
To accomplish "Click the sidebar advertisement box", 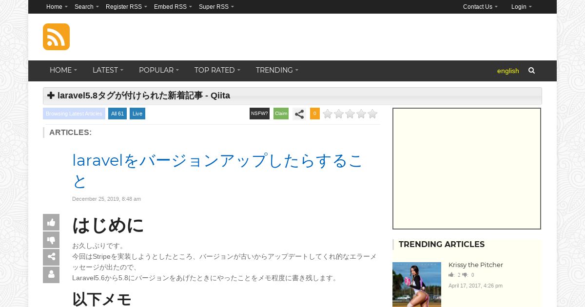I will click(x=467, y=169).
